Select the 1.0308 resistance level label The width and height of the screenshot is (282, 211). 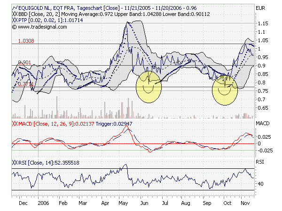26,41
